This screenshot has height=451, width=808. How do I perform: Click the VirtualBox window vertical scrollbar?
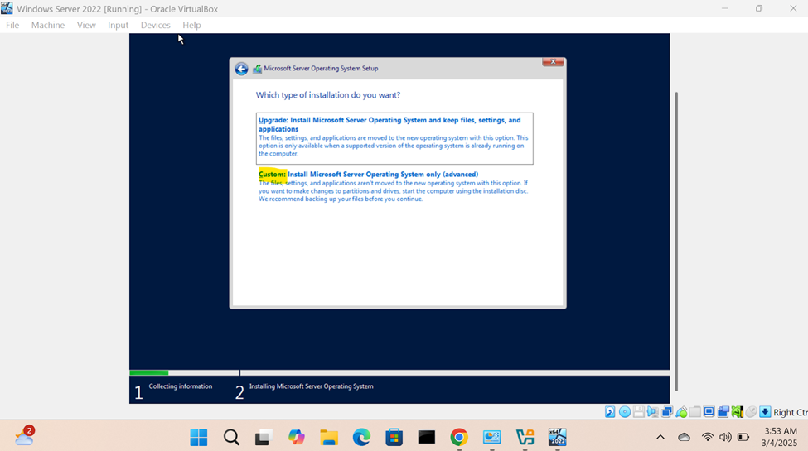676,241
